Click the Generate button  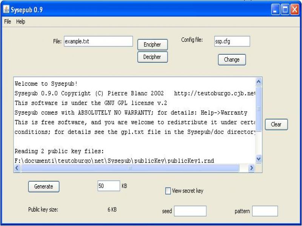pyautogui.click(x=44, y=186)
